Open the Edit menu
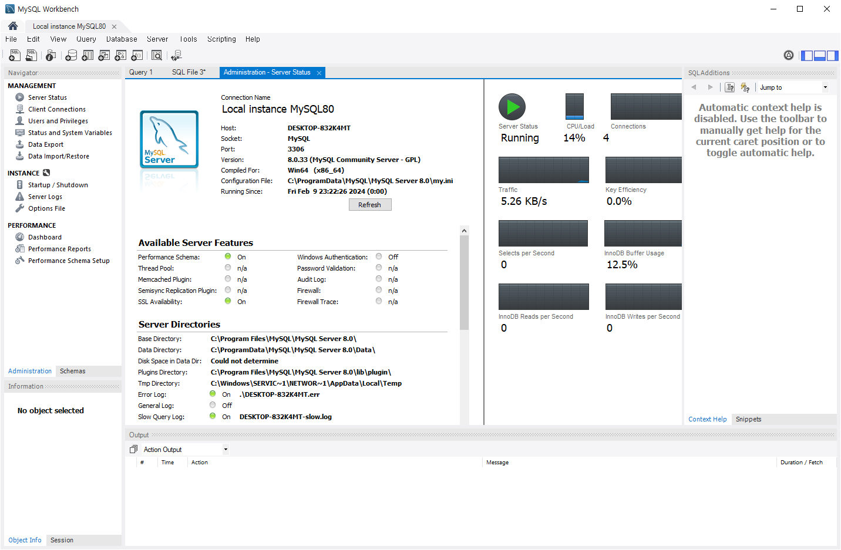 33,39
